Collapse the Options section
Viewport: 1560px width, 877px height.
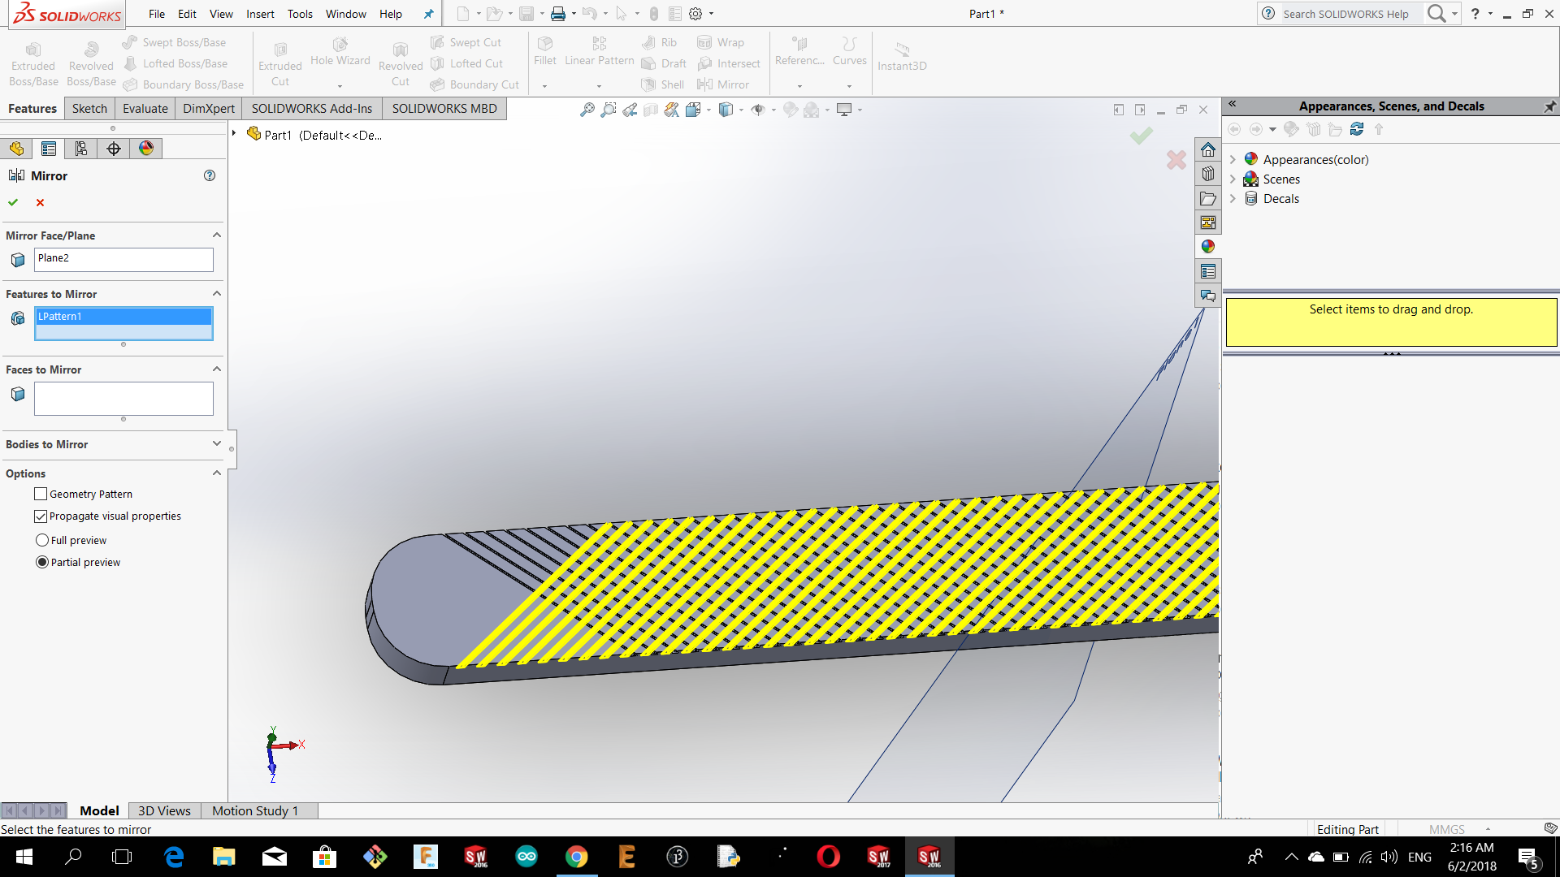pyautogui.click(x=217, y=473)
